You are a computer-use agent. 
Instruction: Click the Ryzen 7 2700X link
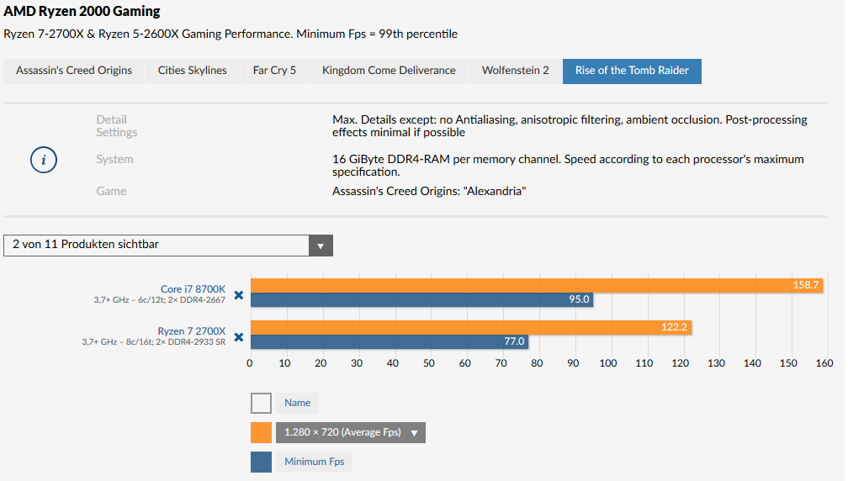click(192, 330)
